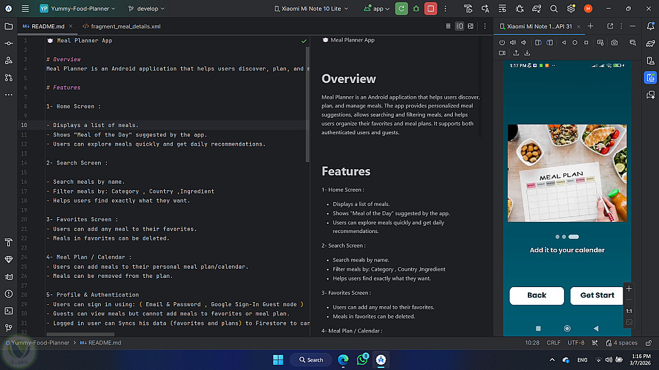Click the red Stop app button
The width and height of the screenshot is (659, 370).
[x=430, y=9]
